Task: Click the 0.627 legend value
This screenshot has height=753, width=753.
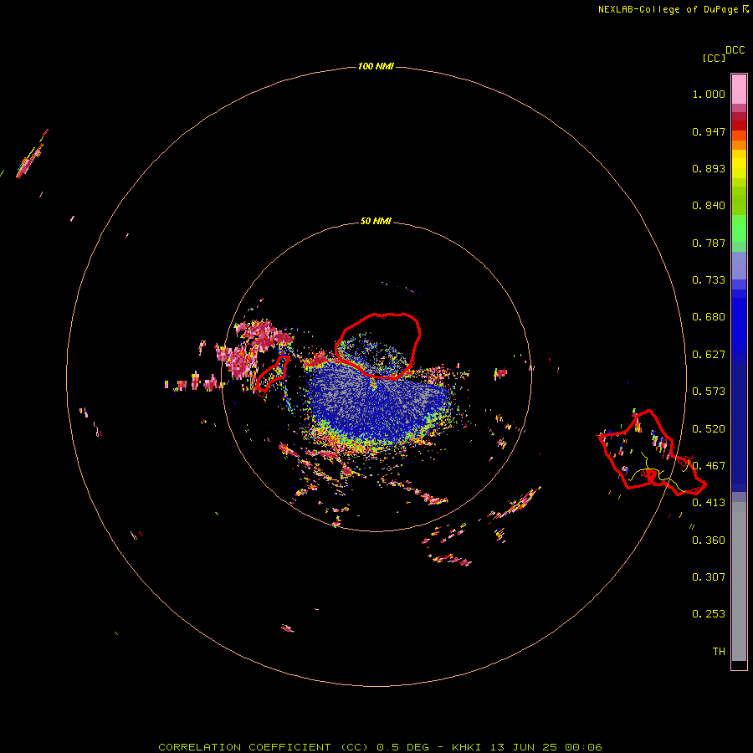Action: point(709,355)
